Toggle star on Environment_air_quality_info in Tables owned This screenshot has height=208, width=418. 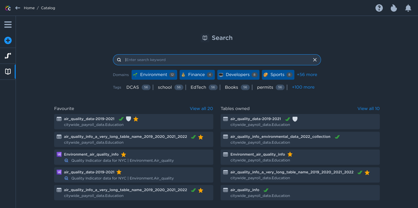(x=290, y=154)
